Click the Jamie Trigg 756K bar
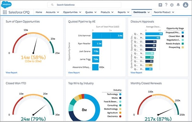This screenshot has height=122, width=192. (x=96, y=59)
